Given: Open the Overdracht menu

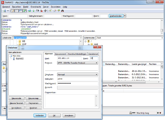Looking at the screenshot, I should [x=36, y=7].
